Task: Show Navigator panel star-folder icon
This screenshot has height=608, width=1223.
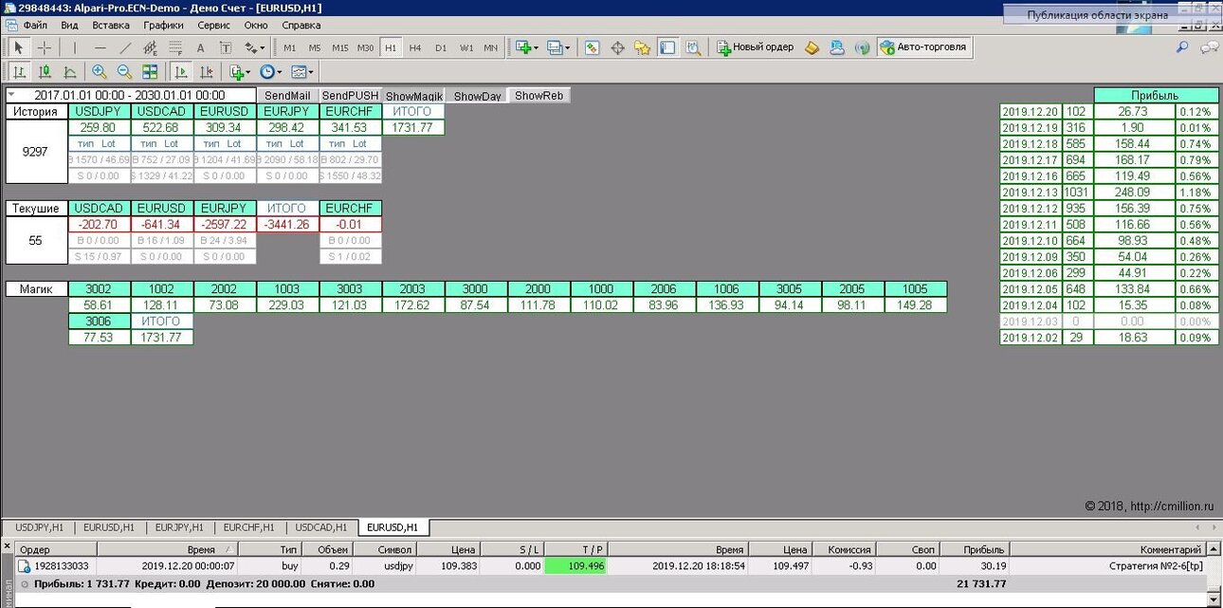Action: click(x=643, y=47)
